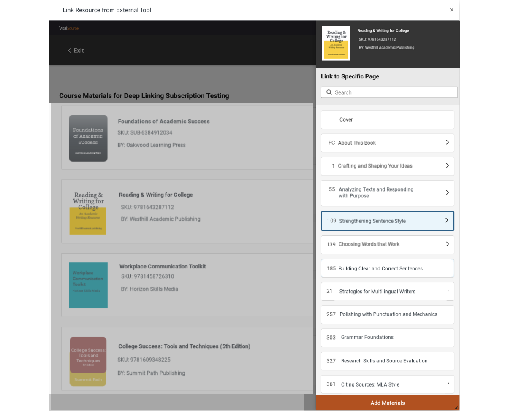505x411 pixels.
Task: Click the VitalSource logo
Action: pos(68,28)
